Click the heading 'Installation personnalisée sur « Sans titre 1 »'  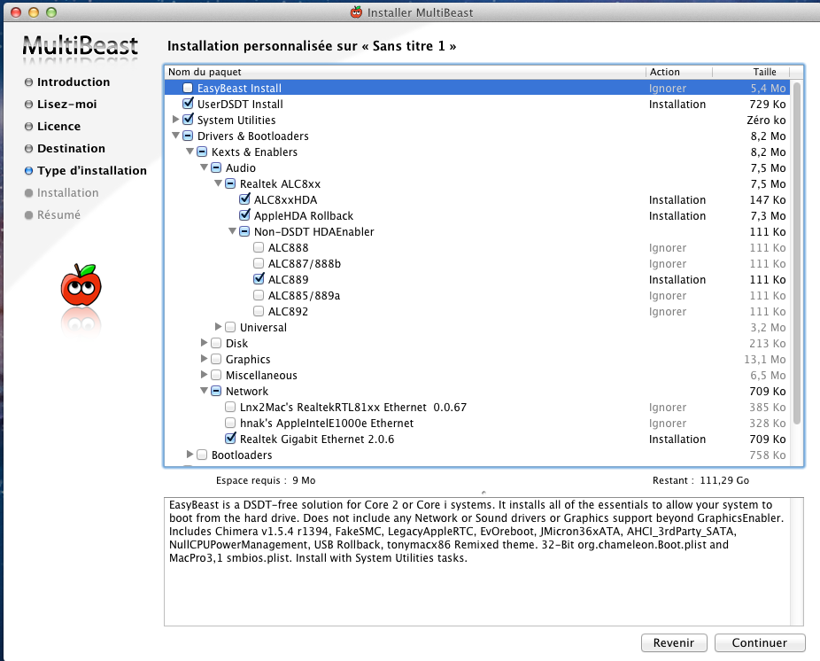312,46
